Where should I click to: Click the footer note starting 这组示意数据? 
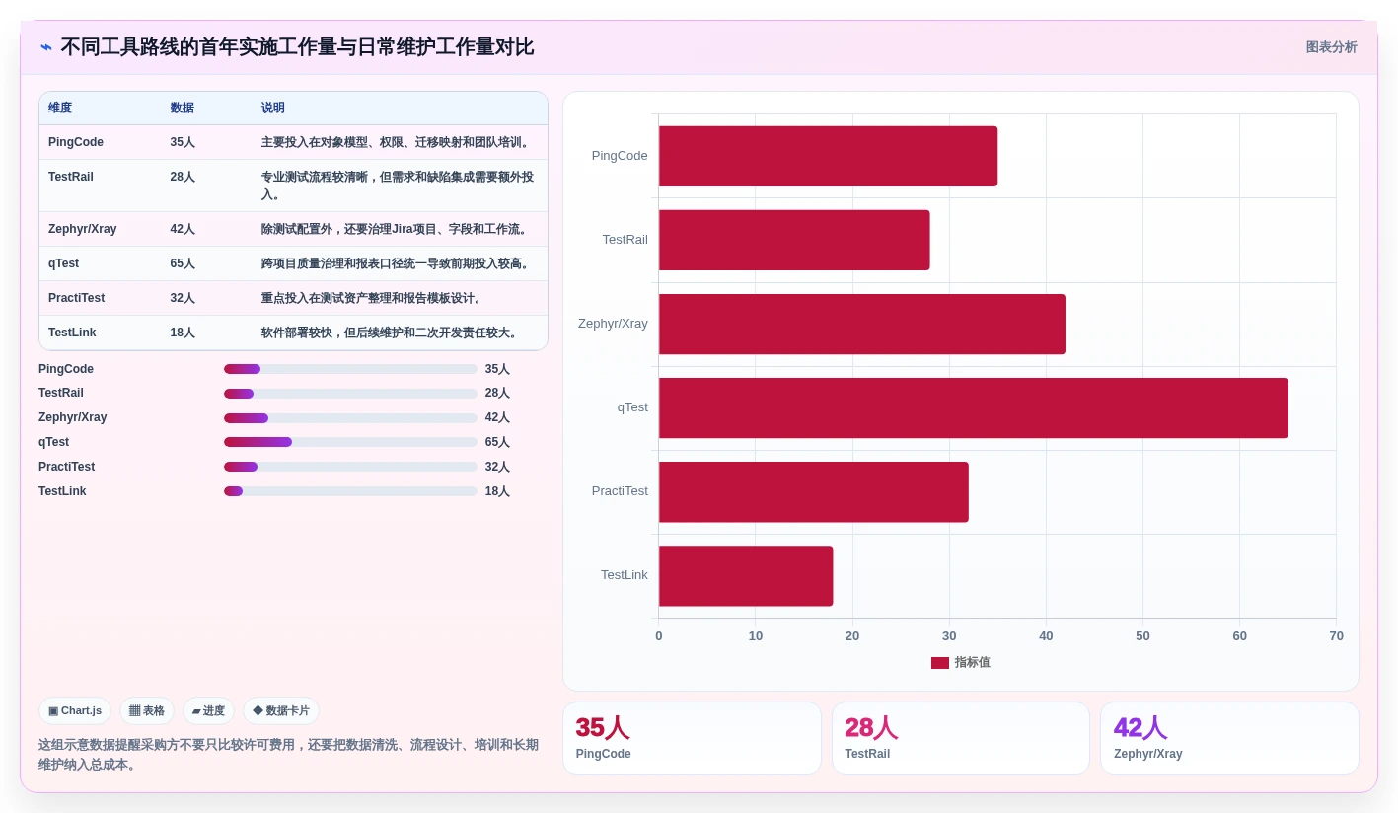pos(289,755)
